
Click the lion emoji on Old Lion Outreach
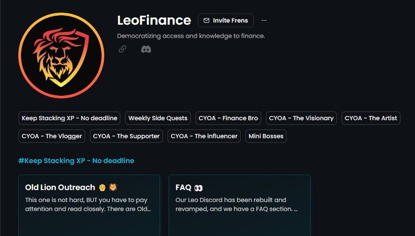(113, 187)
